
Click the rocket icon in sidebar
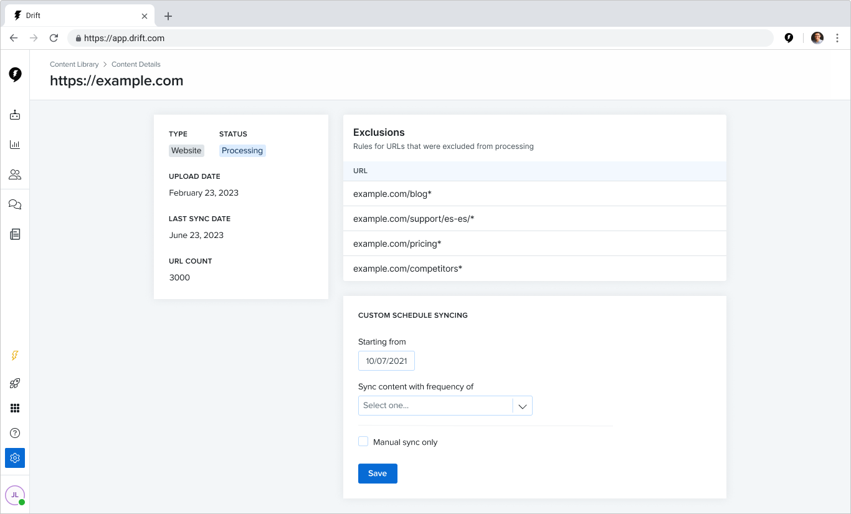point(15,383)
